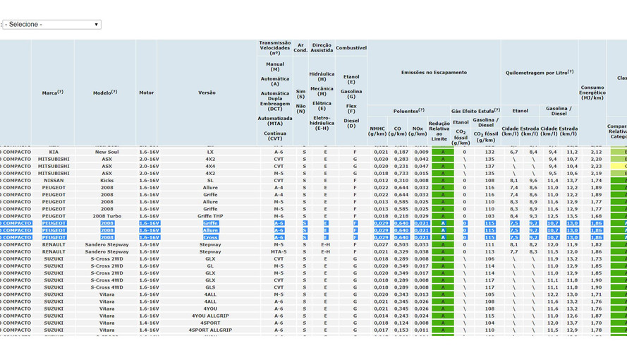
Task: Click the '0,733' CO value
Action: (x=401, y=173)
